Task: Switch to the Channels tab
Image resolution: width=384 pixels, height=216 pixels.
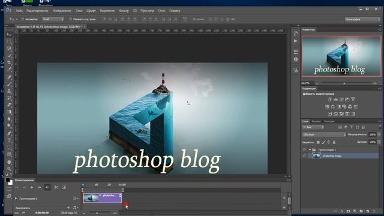Action: [x=316, y=121]
